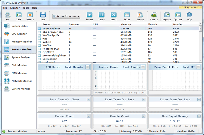204x135 pixels.
Task: Sort by Handles column header
Action: coord(186,24)
